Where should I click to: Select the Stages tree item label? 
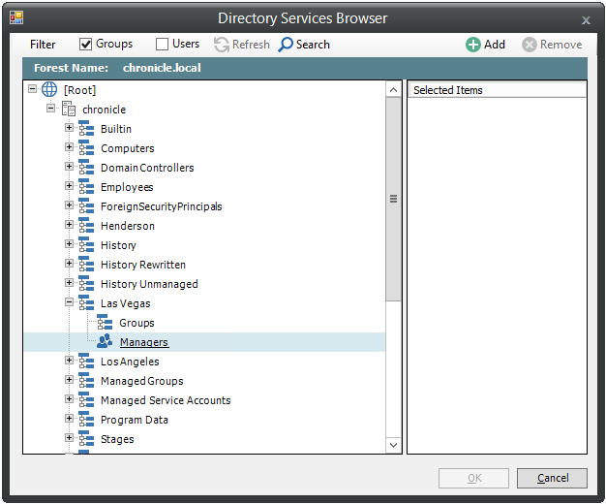coord(117,439)
